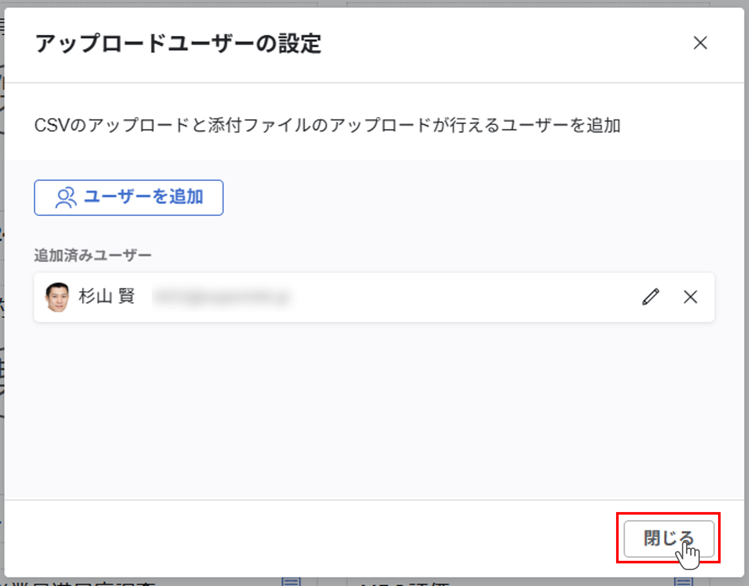749x586 pixels.
Task: Click the pencil edit icon for 杉山 賢
Action: point(650,297)
